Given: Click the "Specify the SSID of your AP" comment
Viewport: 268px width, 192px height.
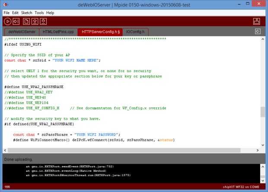Looking at the screenshot, I should coord(37,55).
